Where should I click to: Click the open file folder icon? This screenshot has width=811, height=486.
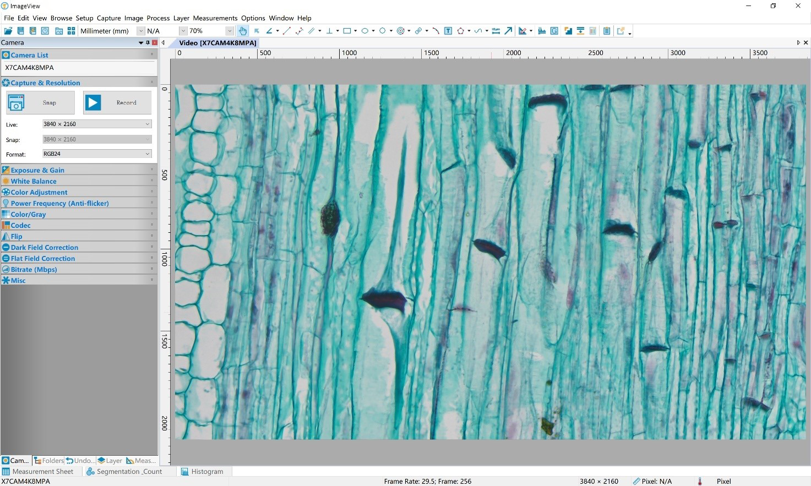(x=8, y=31)
